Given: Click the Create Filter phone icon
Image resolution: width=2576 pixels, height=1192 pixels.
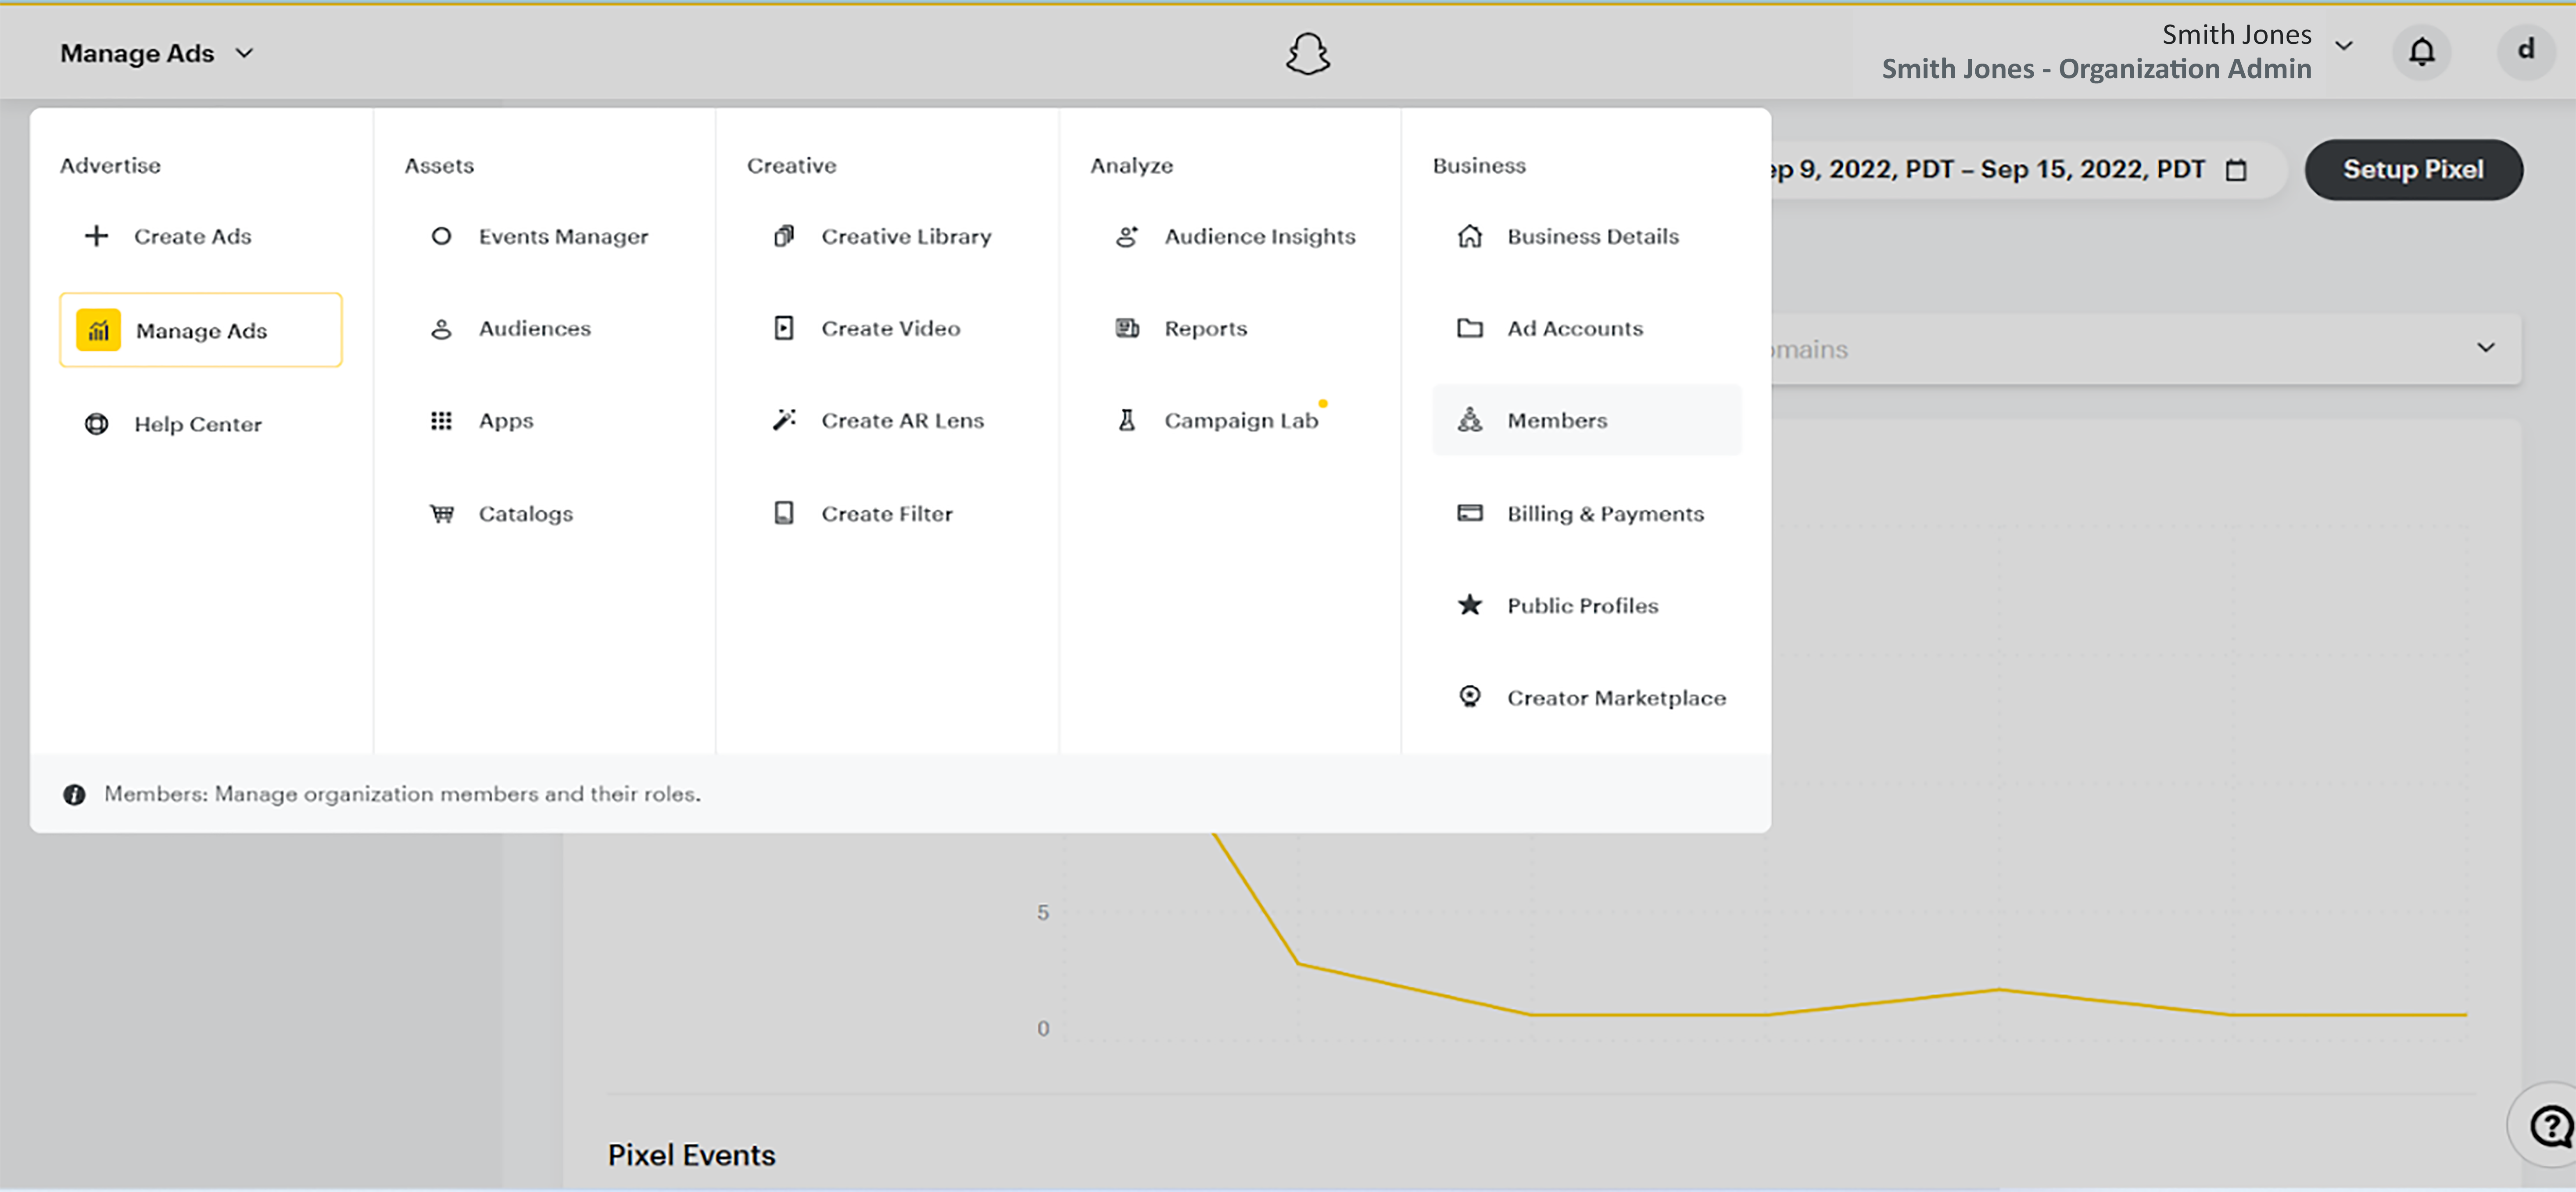Looking at the screenshot, I should pyautogui.click(x=784, y=513).
